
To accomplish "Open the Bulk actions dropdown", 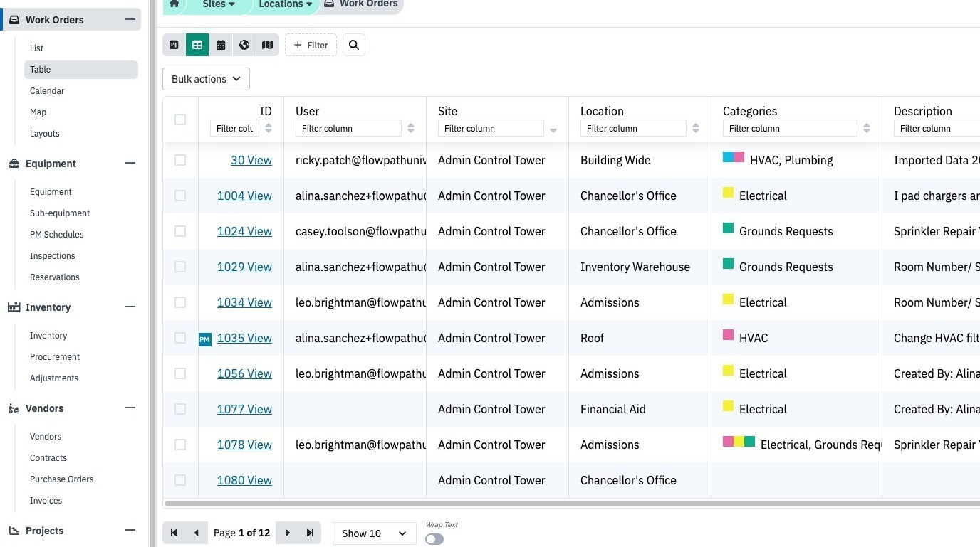I will [x=207, y=79].
